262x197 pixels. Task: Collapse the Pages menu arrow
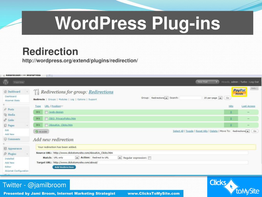coord(27,125)
